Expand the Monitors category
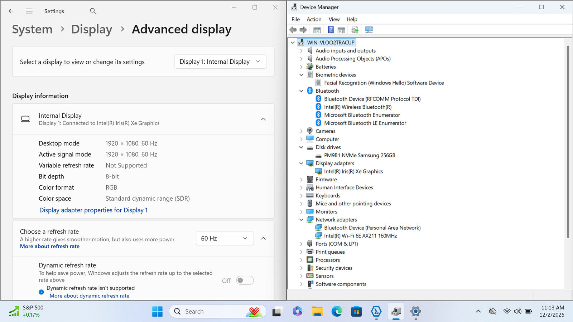 tap(301, 212)
